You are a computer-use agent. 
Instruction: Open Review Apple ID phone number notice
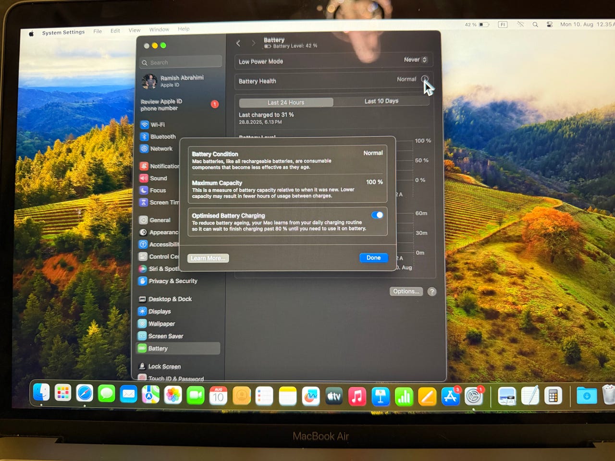pyautogui.click(x=179, y=105)
